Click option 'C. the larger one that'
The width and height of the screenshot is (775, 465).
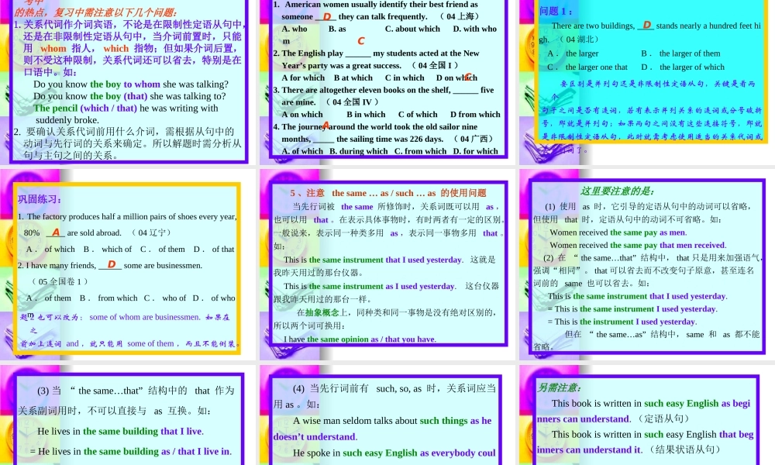[x=587, y=67]
